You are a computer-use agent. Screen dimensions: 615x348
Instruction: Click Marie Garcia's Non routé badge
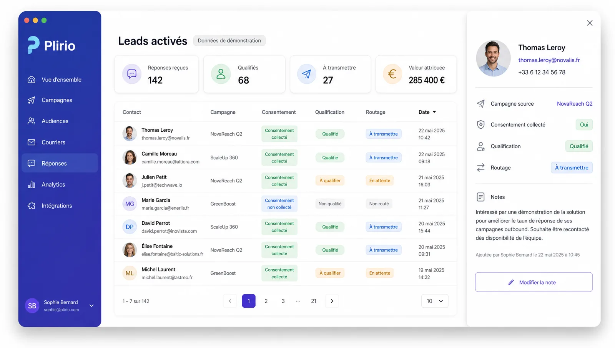pos(379,204)
